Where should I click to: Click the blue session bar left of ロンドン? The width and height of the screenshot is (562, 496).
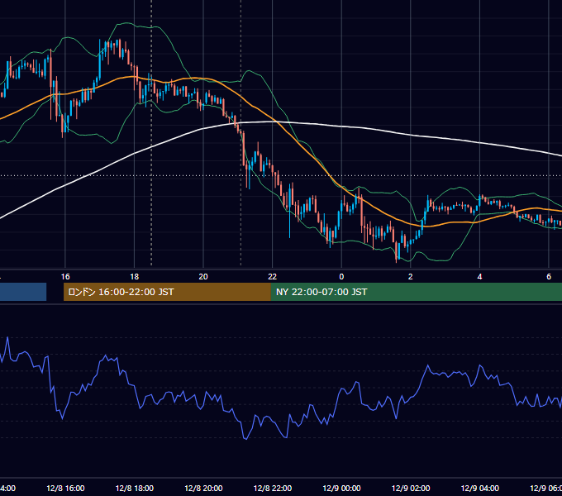tap(23, 292)
